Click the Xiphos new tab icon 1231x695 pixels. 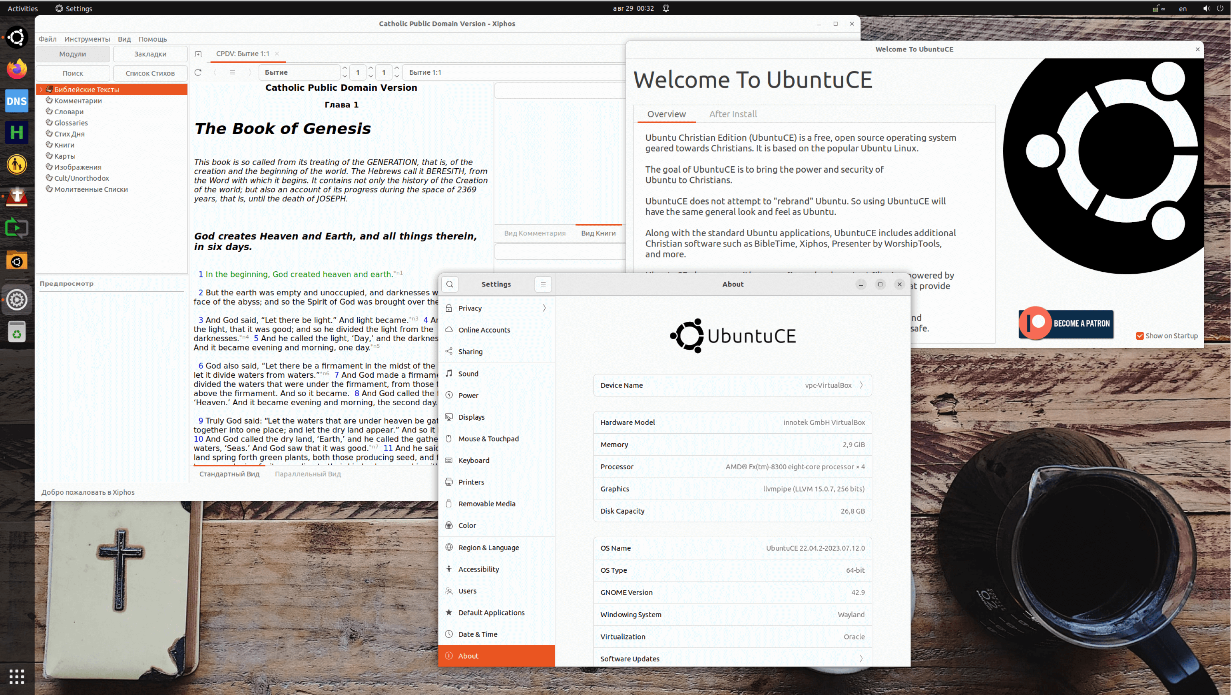point(198,54)
